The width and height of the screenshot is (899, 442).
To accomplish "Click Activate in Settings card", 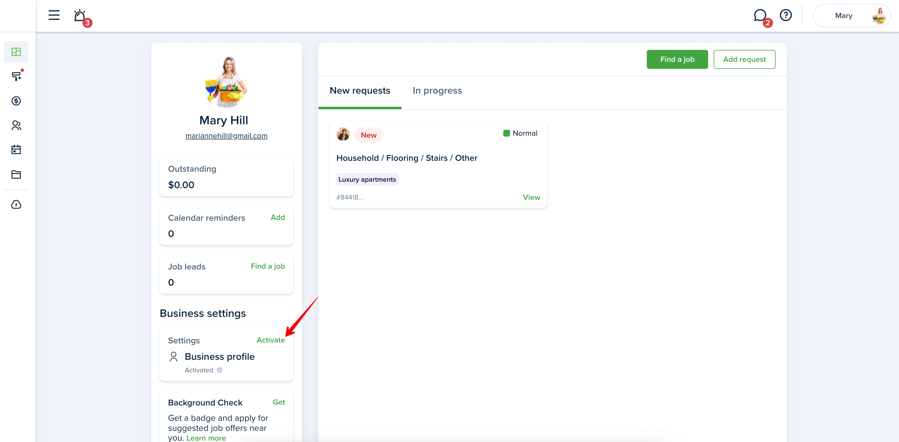I will click(x=271, y=340).
